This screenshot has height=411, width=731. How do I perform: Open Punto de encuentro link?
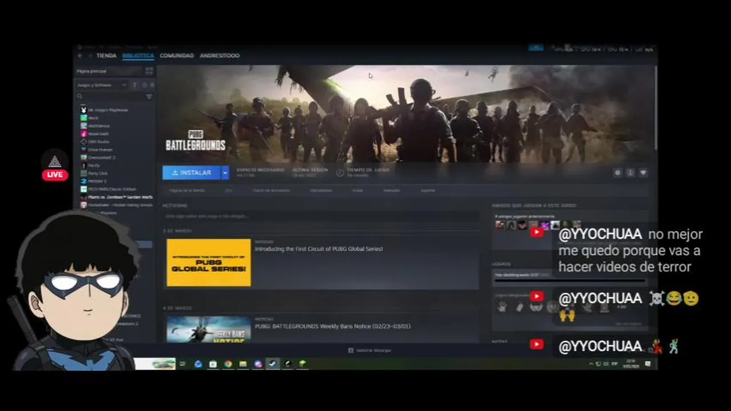(271, 190)
